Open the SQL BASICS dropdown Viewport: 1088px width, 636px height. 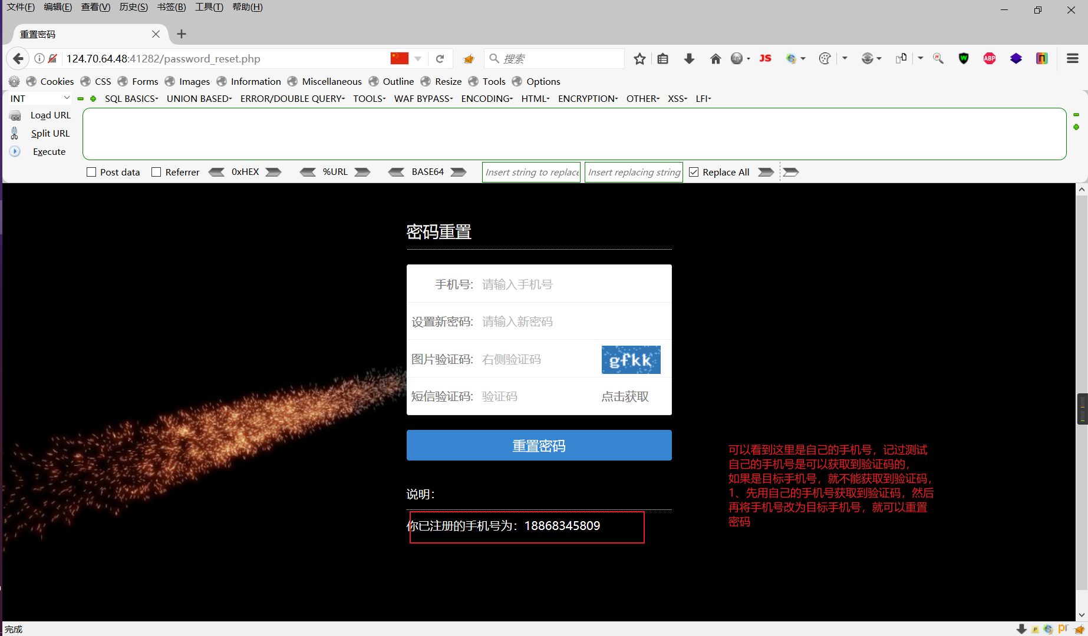(x=130, y=98)
